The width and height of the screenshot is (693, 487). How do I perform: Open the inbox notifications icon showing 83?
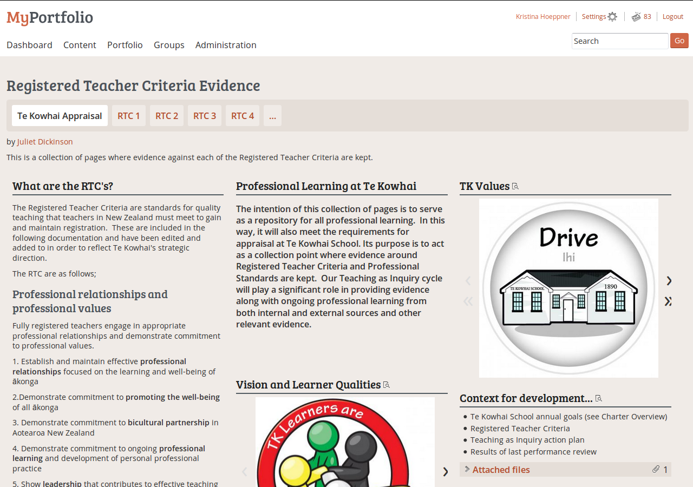pyautogui.click(x=636, y=17)
